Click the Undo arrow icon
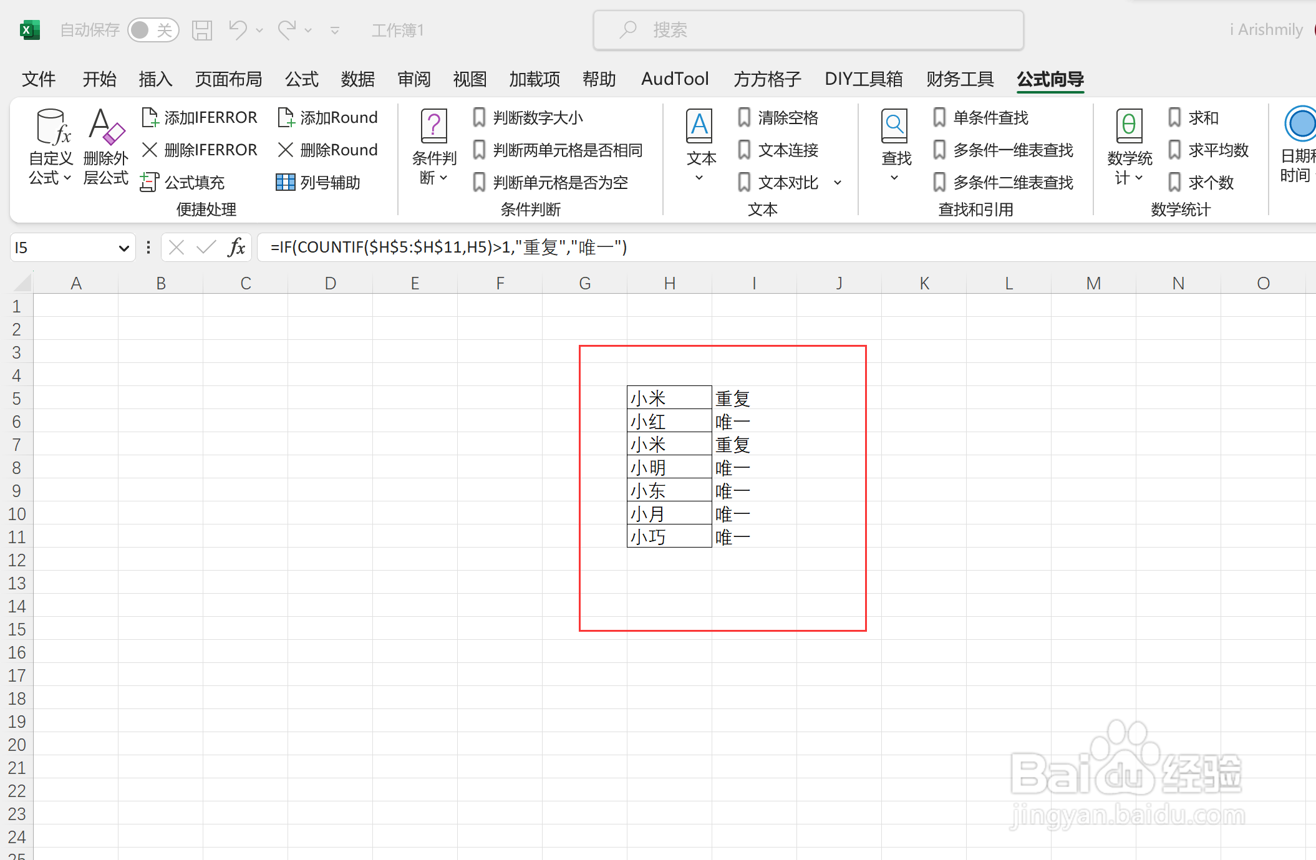This screenshot has height=860, width=1316. [x=238, y=29]
